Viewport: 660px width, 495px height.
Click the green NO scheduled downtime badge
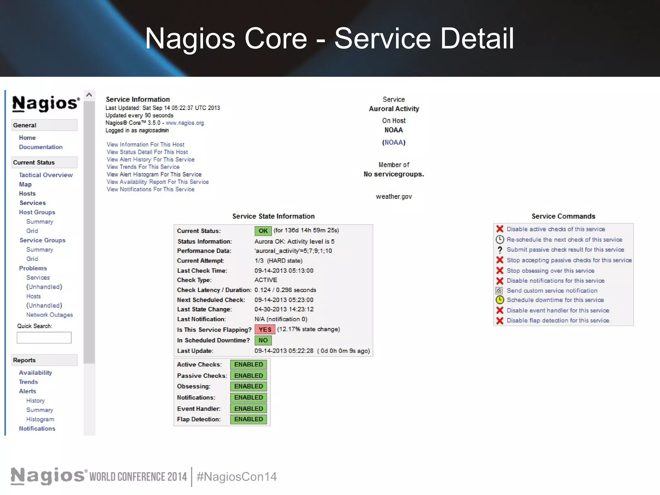click(x=263, y=340)
